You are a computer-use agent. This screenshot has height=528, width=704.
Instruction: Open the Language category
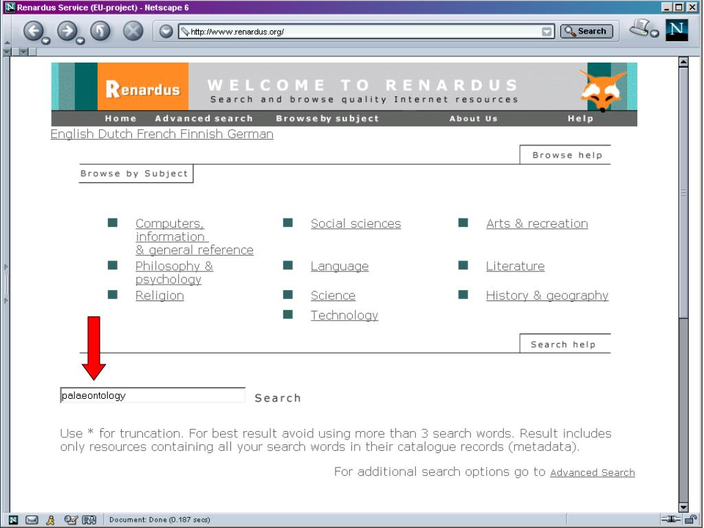340,266
